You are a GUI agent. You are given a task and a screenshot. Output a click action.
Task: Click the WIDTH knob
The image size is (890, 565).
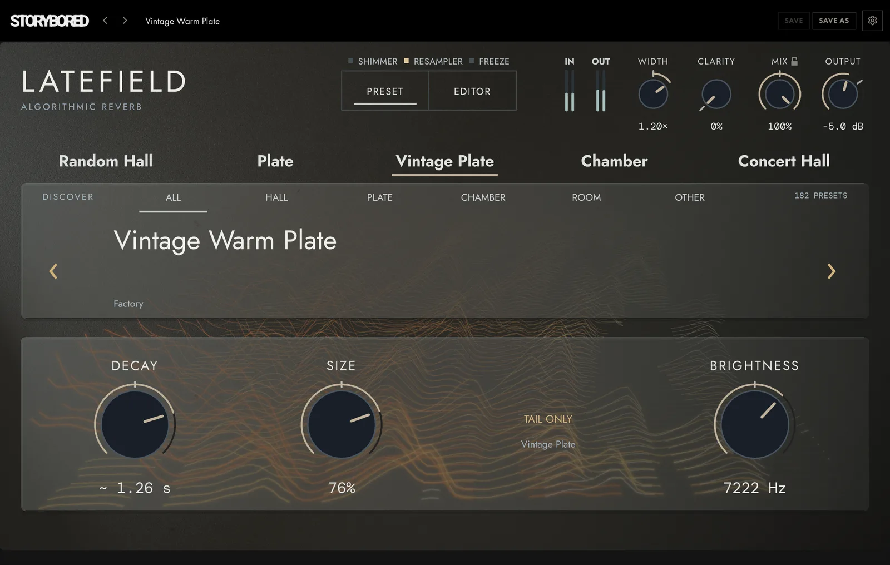[653, 93]
